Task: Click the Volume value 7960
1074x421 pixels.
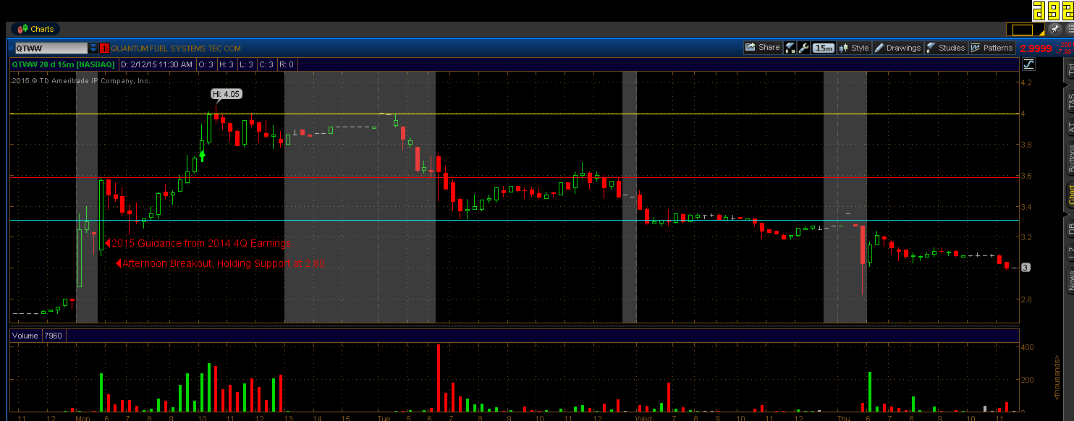Action: pyautogui.click(x=53, y=336)
